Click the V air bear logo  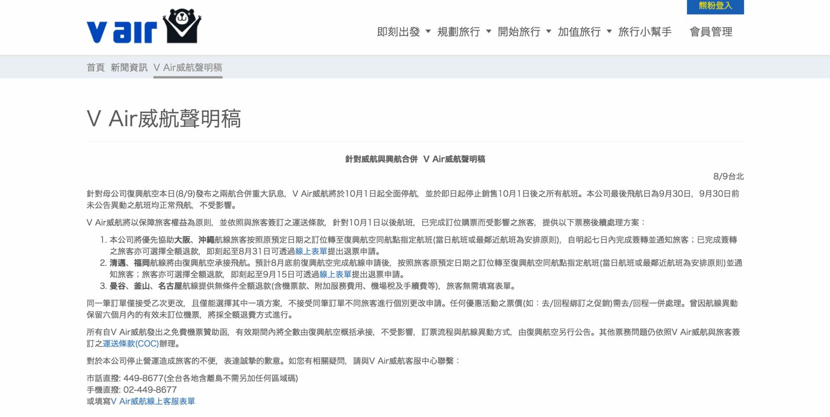click(x=144, y=26)
